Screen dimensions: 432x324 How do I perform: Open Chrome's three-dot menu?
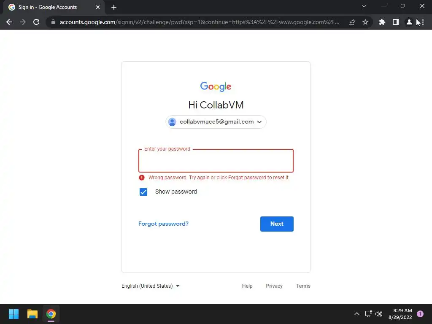[x=423, y=22]
